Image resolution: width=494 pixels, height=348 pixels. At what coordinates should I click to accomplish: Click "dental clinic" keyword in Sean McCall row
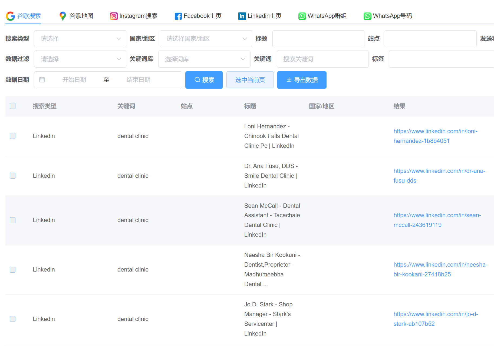click(x=133, y=220)
